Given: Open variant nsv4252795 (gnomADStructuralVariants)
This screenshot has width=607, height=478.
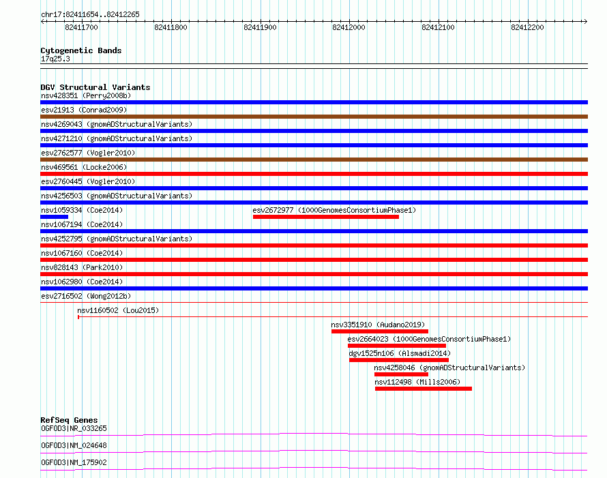Looking at the screenshot, I should pos(117,239).
